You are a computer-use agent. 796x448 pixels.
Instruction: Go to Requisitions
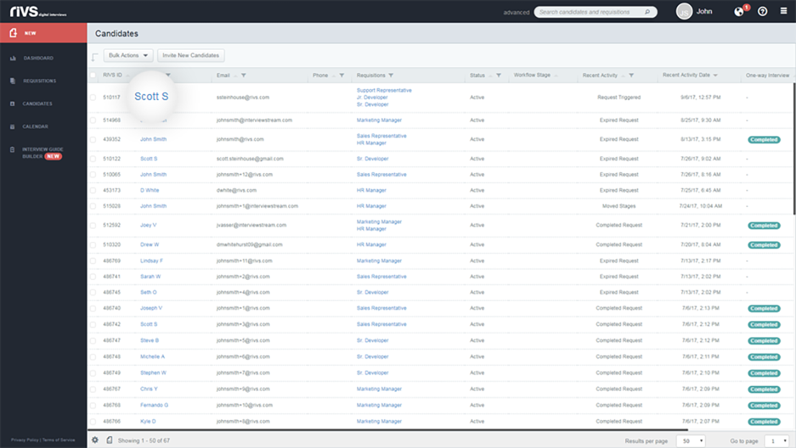click(40, 81)
